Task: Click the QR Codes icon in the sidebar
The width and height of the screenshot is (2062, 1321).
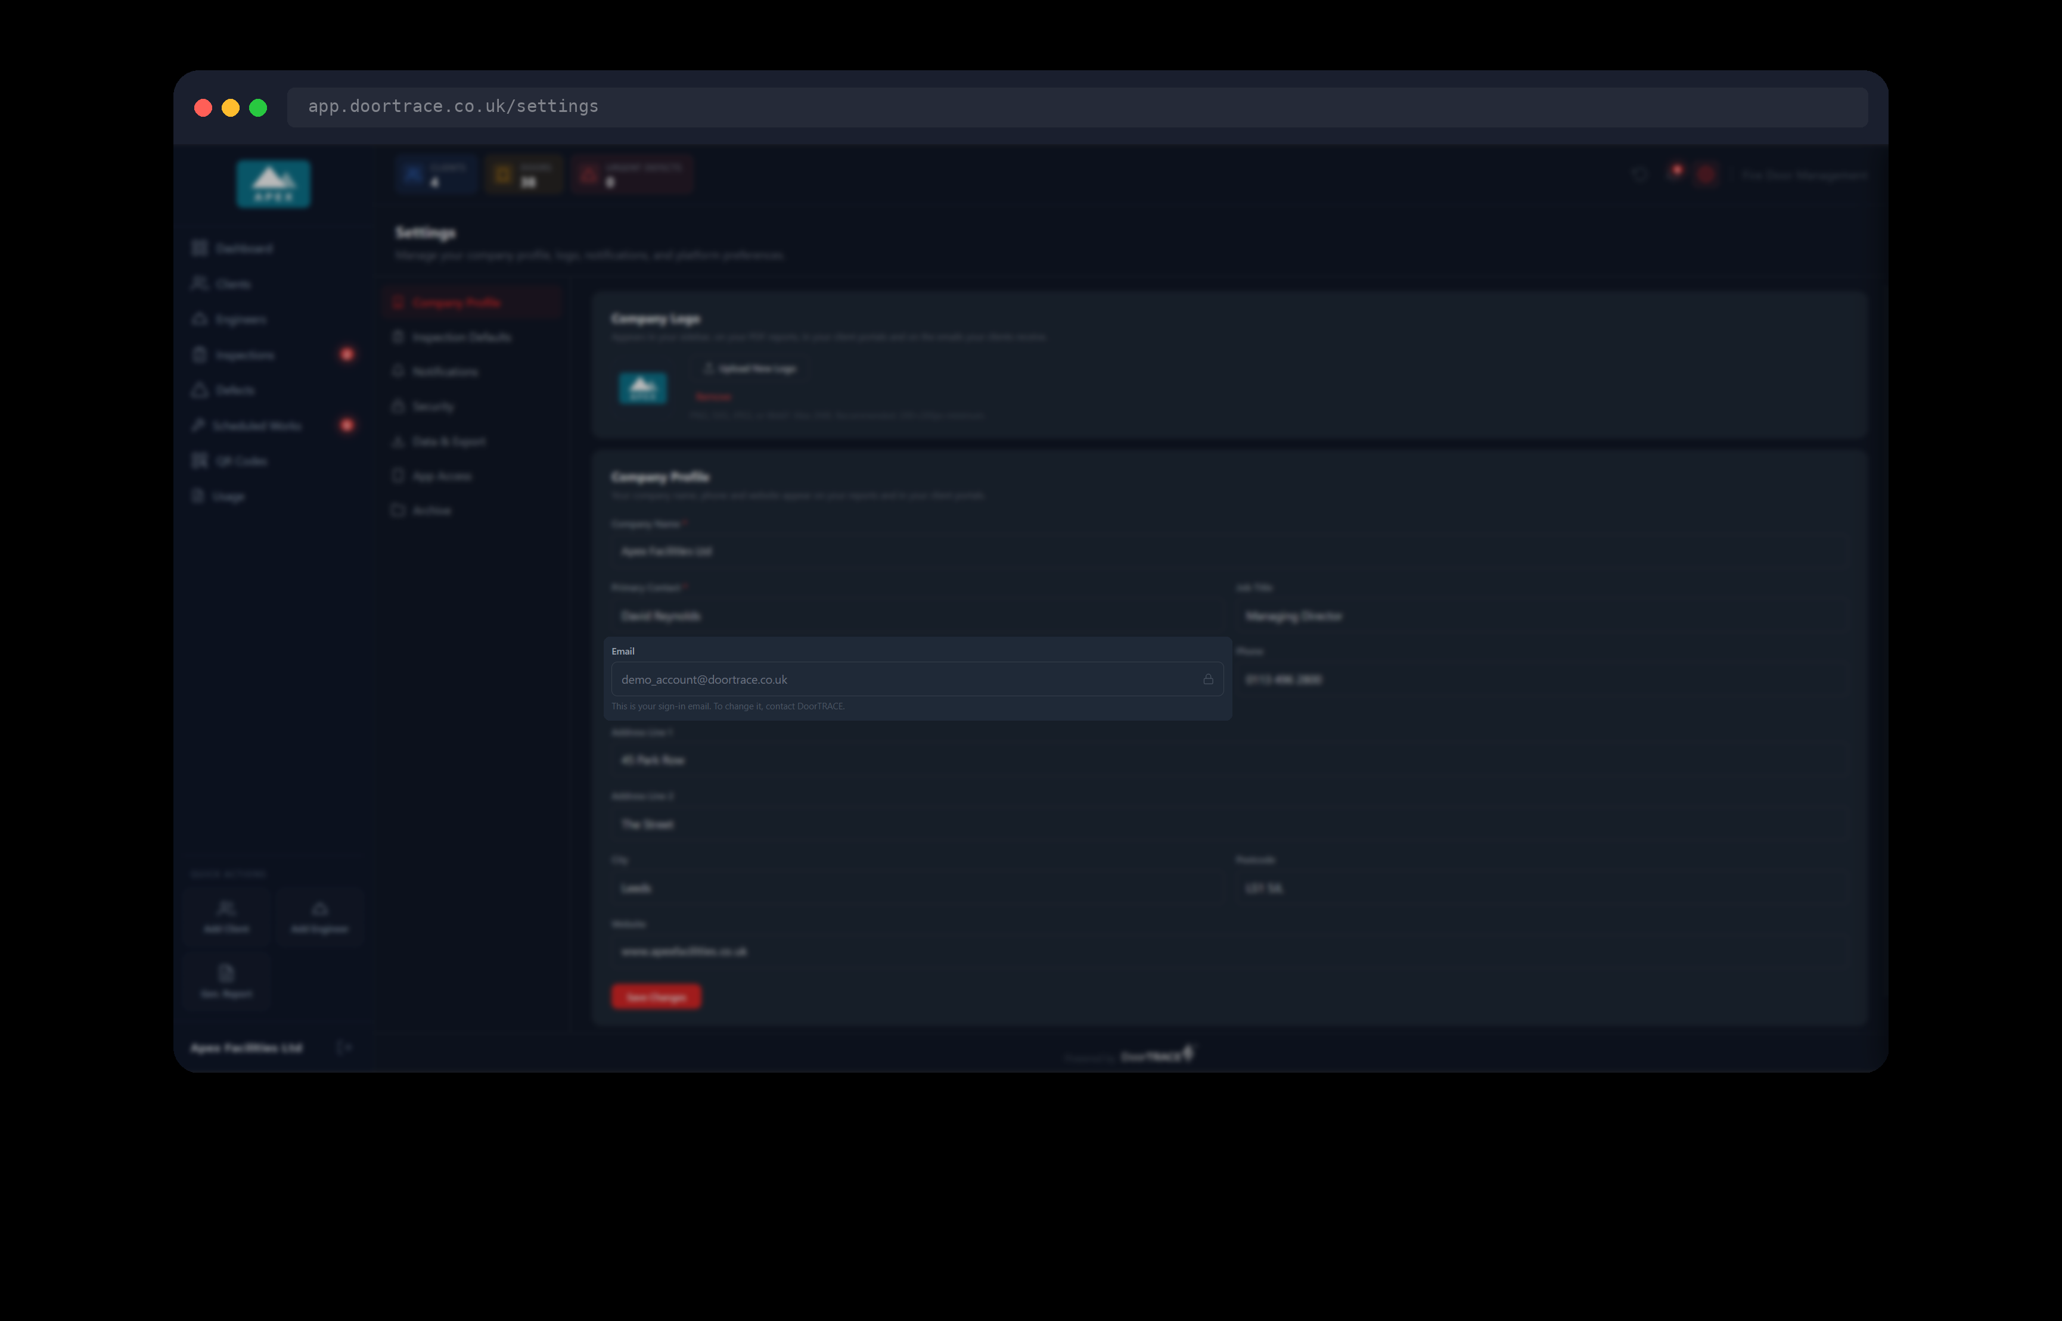Action: (x=200, y=460)
